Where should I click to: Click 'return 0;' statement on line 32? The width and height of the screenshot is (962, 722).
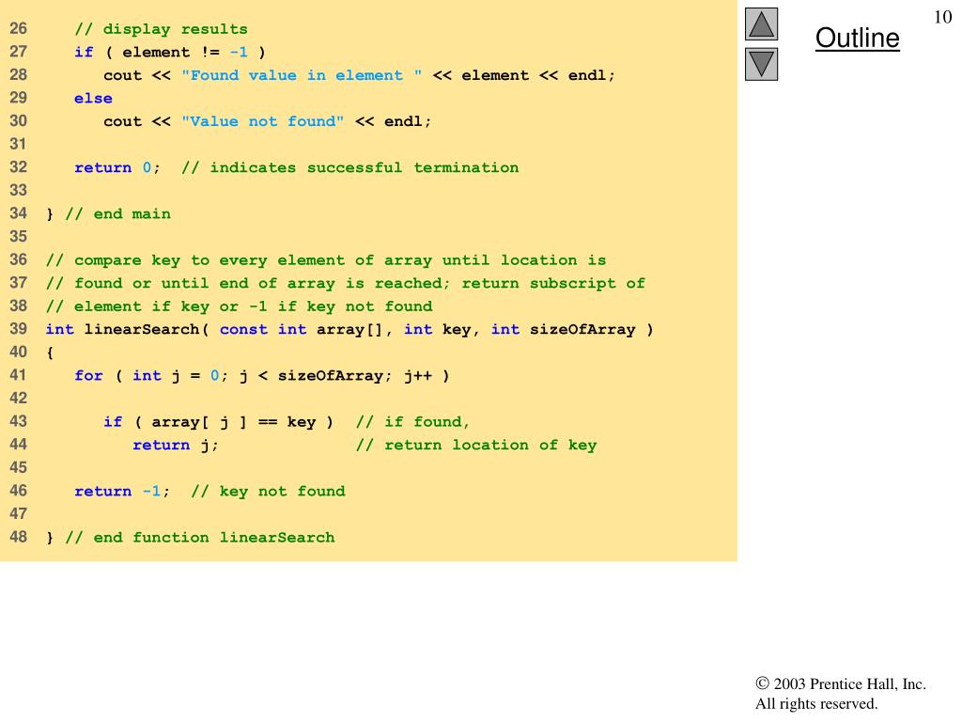tap(117, 167)
